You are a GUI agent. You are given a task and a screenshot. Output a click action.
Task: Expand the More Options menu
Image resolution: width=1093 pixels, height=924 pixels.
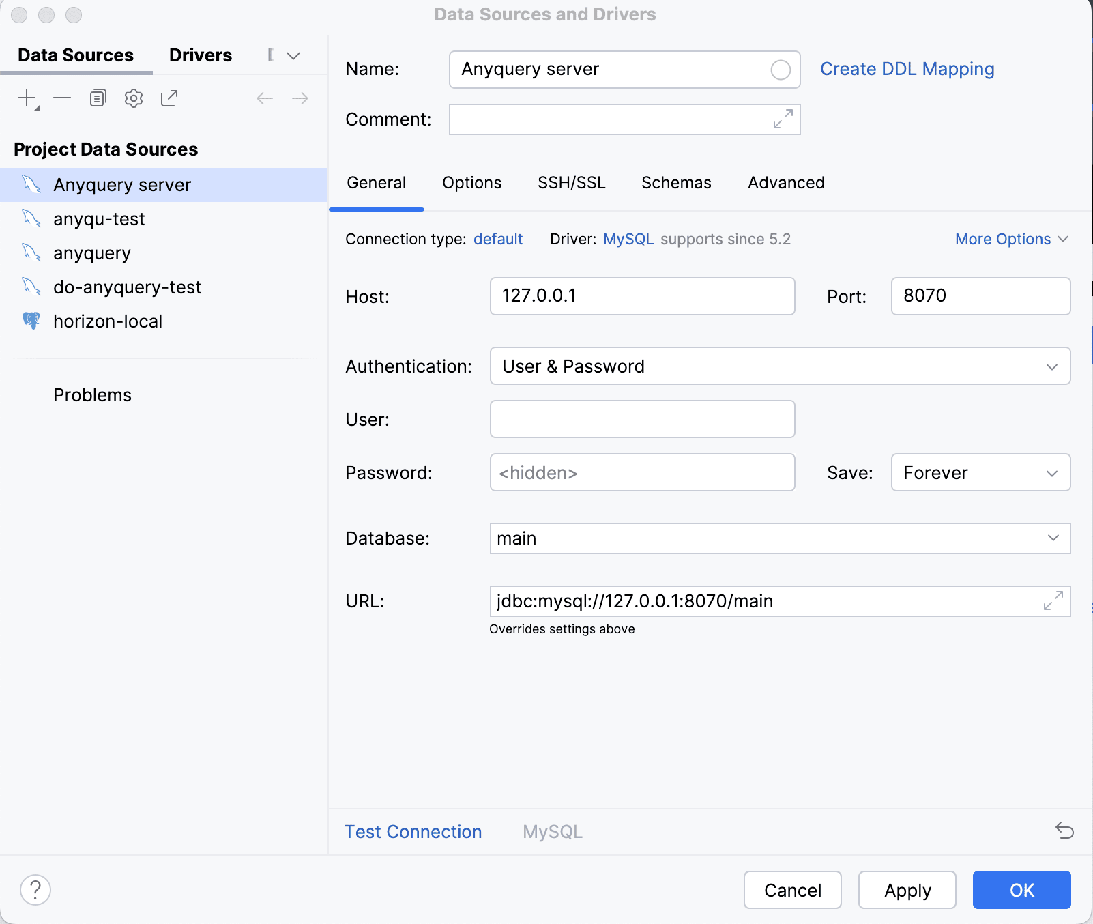[1011, 239]
